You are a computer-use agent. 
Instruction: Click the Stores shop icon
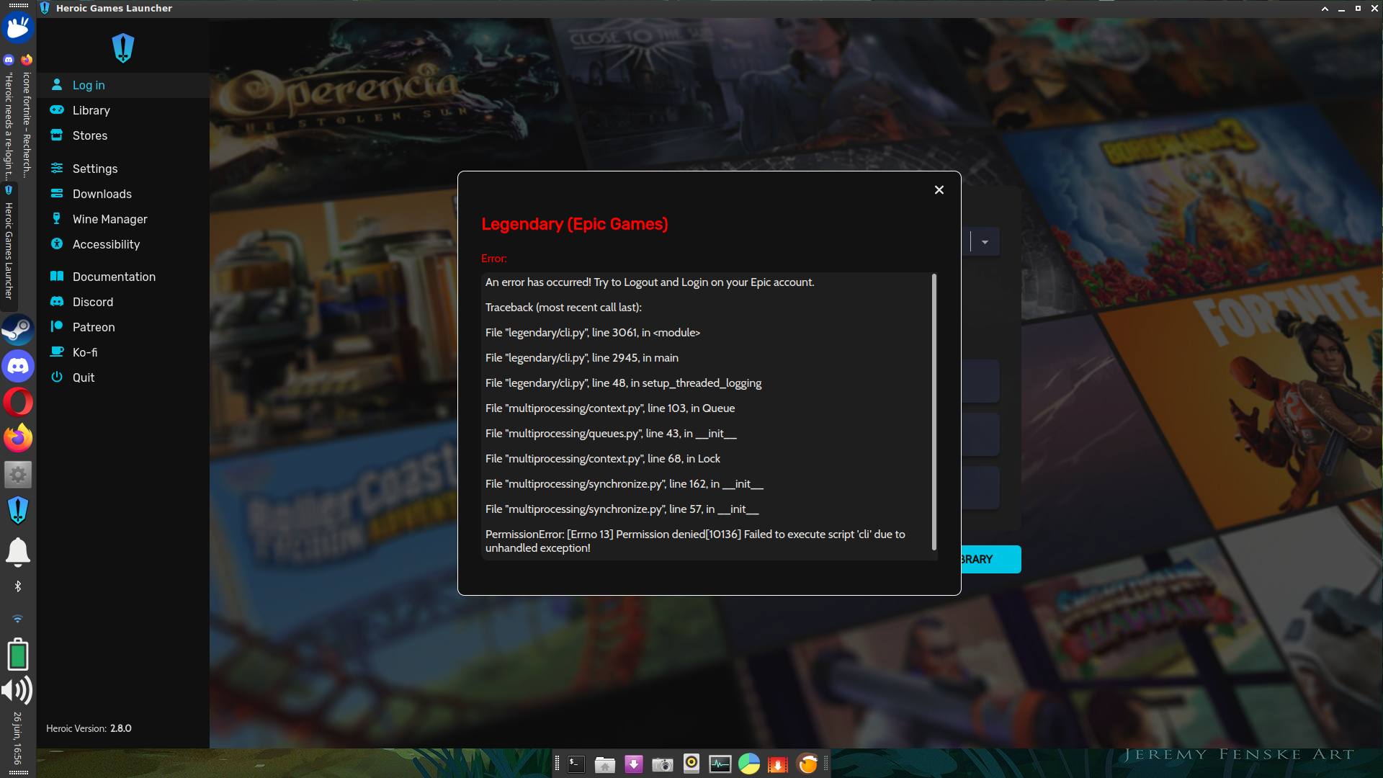coord(57,135)
